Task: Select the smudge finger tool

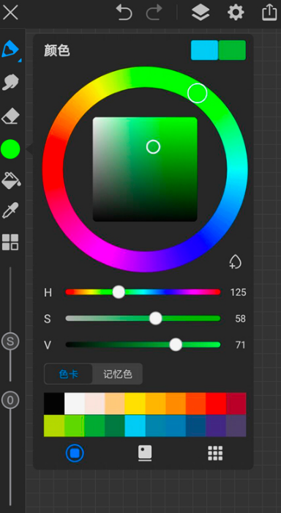Action: tap(10, 82)
